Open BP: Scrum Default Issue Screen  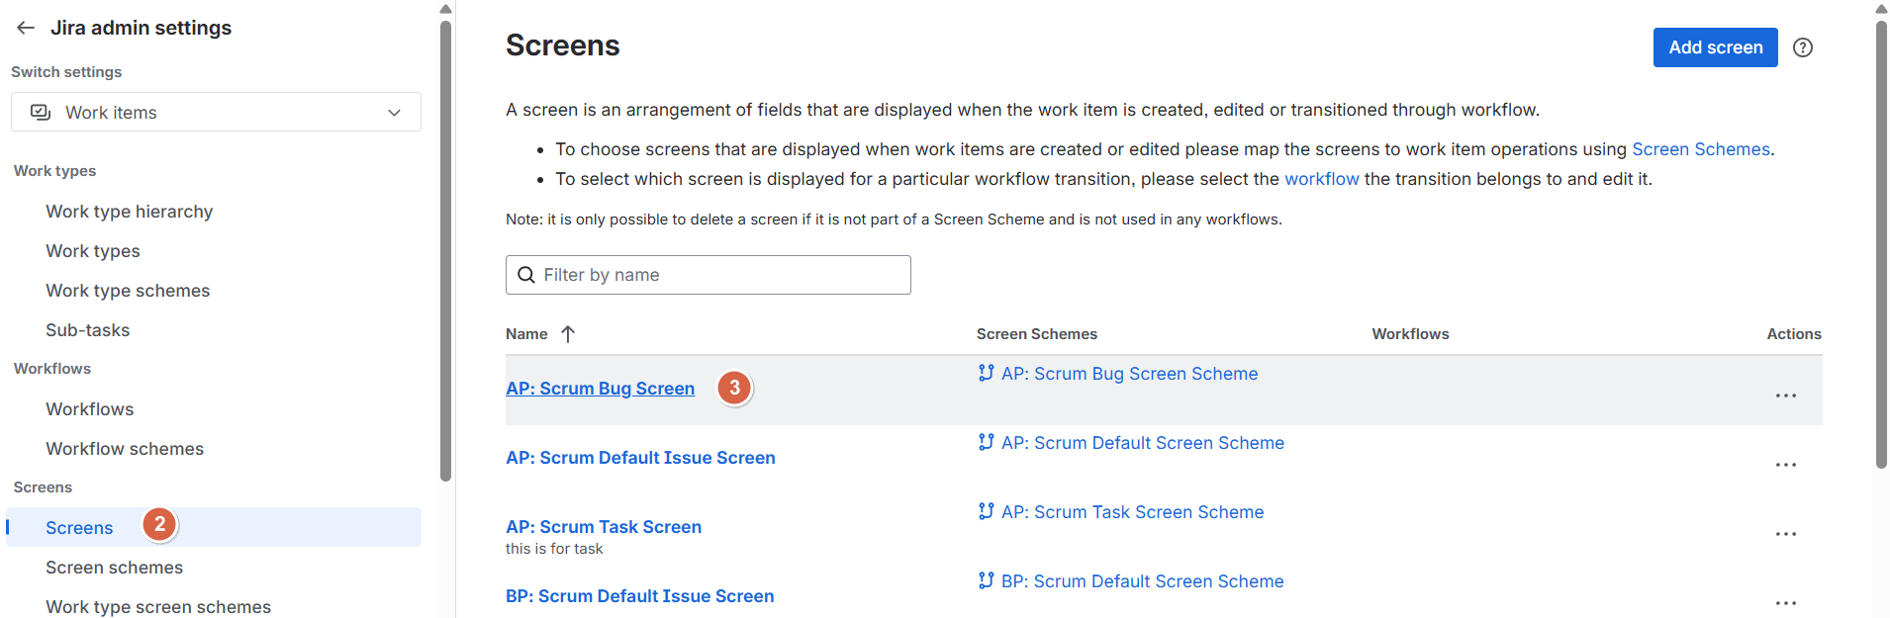click(639, 596)
